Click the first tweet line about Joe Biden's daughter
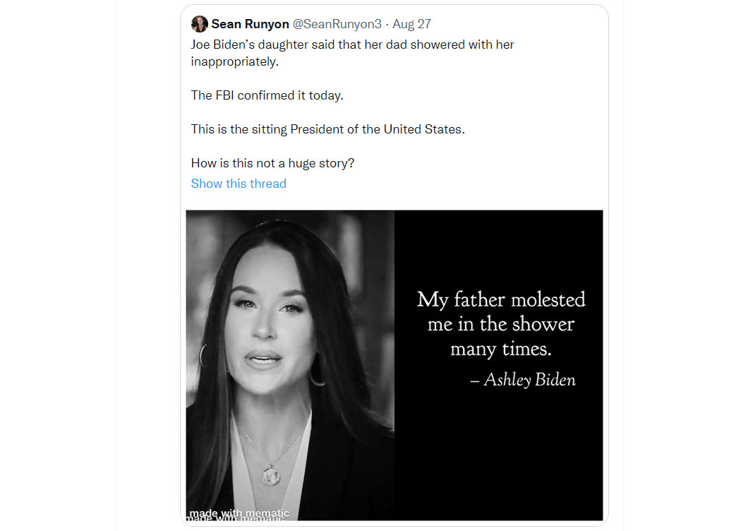The width and height of the screenshot is (741, 531). [x=352, y=44]
